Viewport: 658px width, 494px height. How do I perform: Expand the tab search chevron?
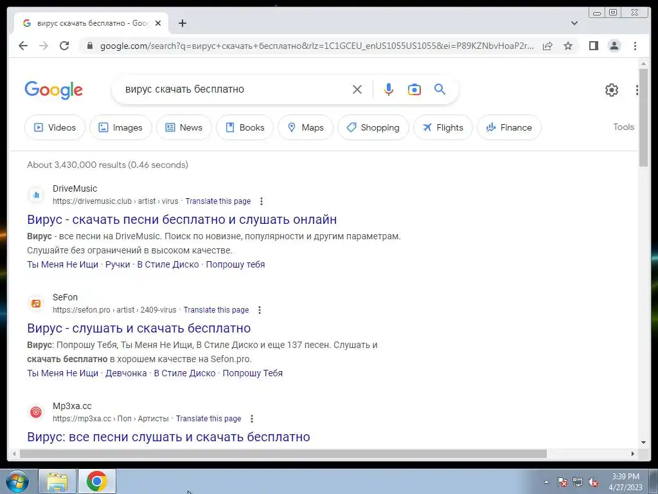click(x=574, y=23)
